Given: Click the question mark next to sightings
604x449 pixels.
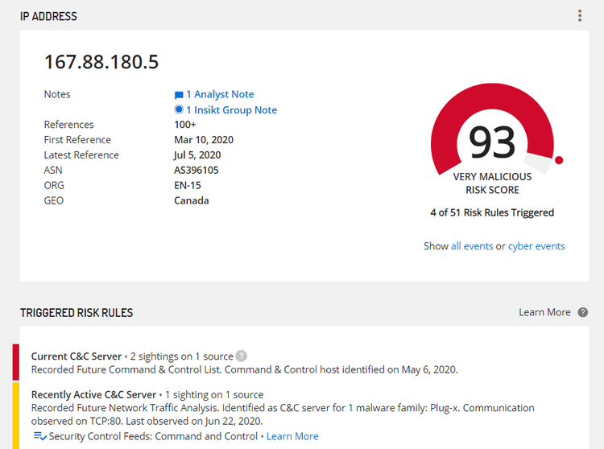Looking at the screenshot, I should [x=241, y=356].
